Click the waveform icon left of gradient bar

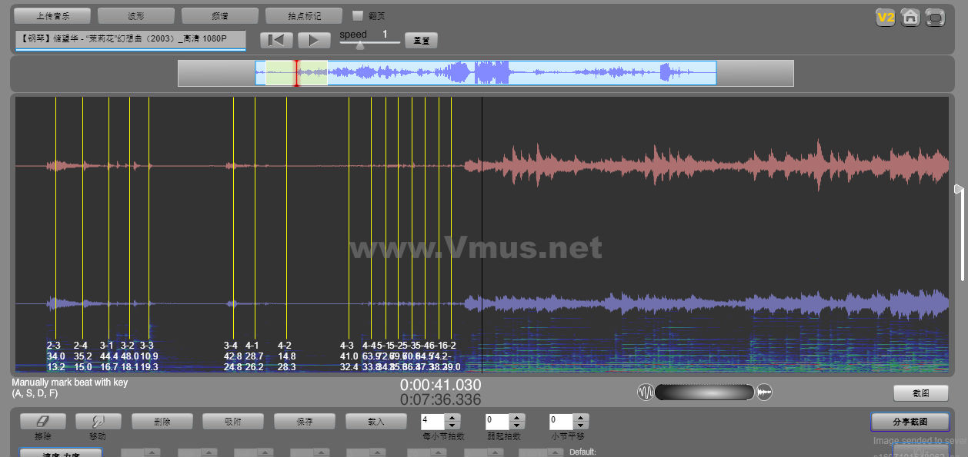(645, 392)
